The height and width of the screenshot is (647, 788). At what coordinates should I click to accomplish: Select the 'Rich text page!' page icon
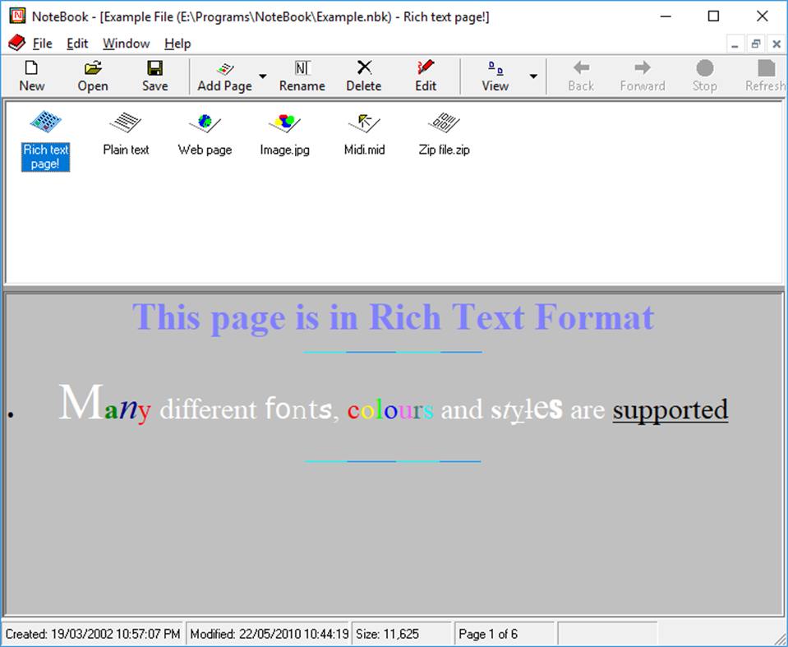tap(45, 141)
